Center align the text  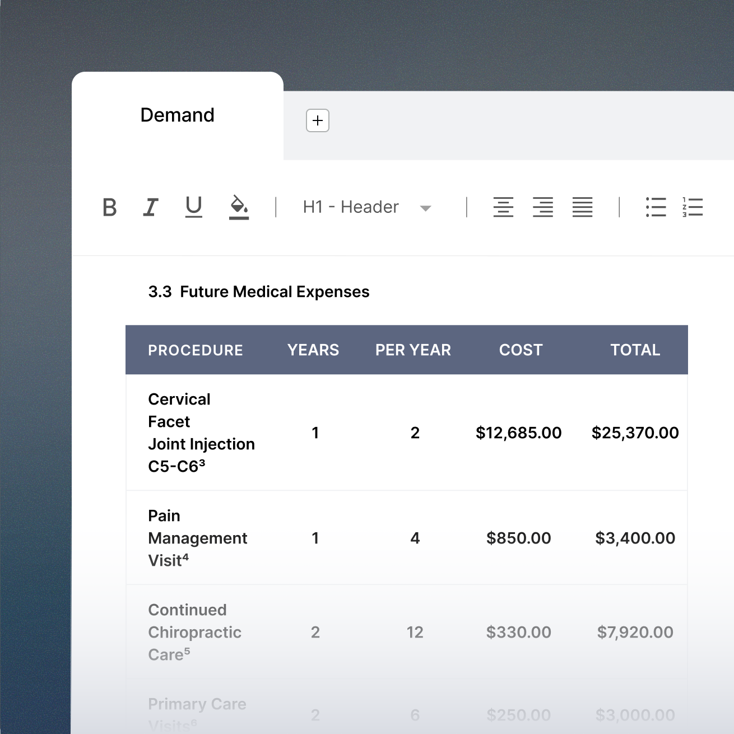point(503,207)
